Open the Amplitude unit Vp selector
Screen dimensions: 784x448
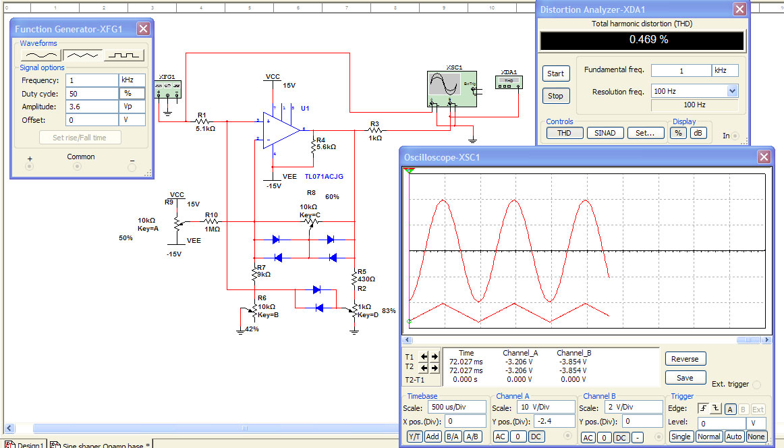coord(132,107)
